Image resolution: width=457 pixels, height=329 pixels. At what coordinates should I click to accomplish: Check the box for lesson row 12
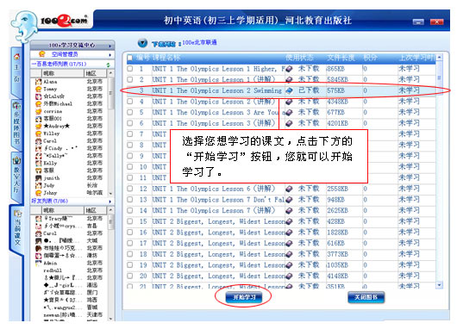pyautogui.click(x=130, y=189)
